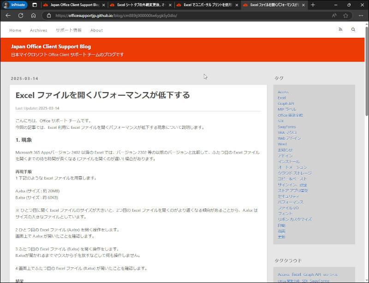Open the ファイル I/O tag link
369x283 pixels.
tap(288, 208)
